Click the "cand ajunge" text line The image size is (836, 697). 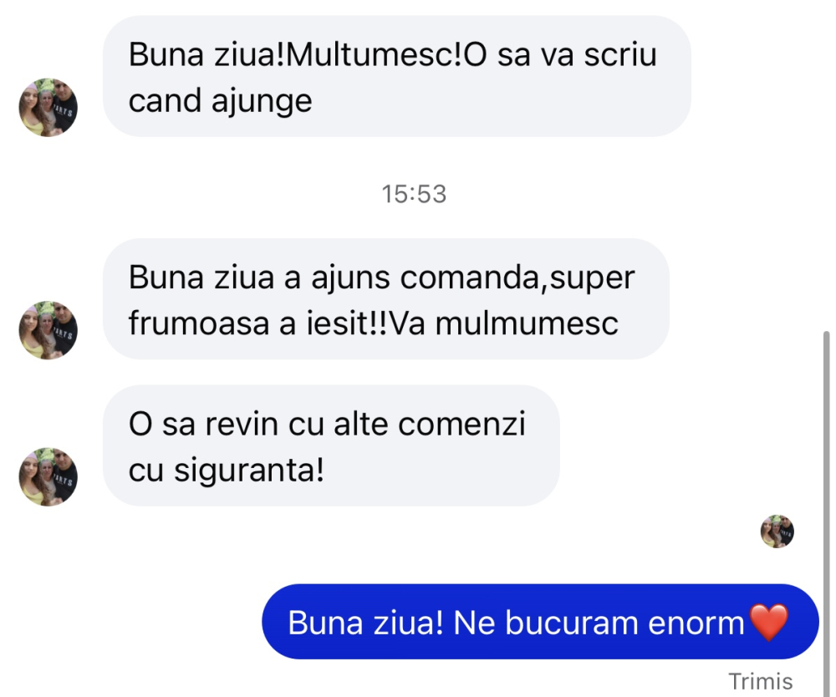pos(220,101)
